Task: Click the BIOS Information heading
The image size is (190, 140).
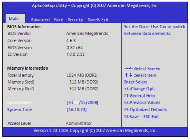Action: click(x=24, y=27)
